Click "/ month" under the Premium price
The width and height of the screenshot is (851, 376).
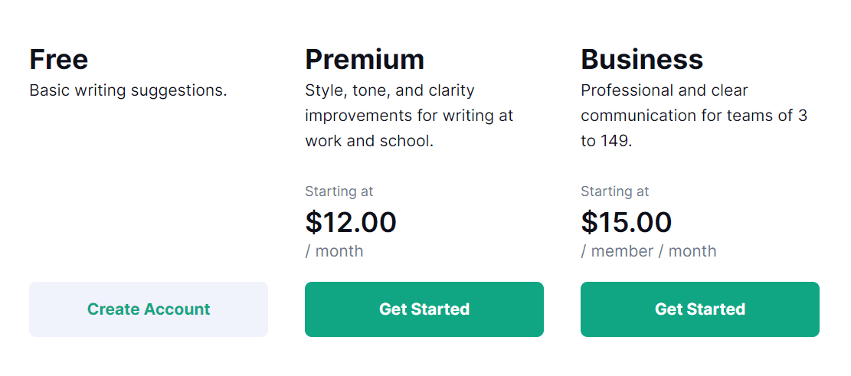click(334, 251)
